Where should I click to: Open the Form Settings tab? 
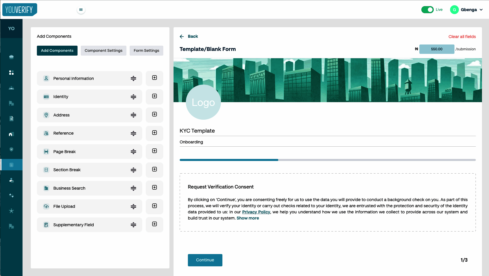tap(146, 51)
